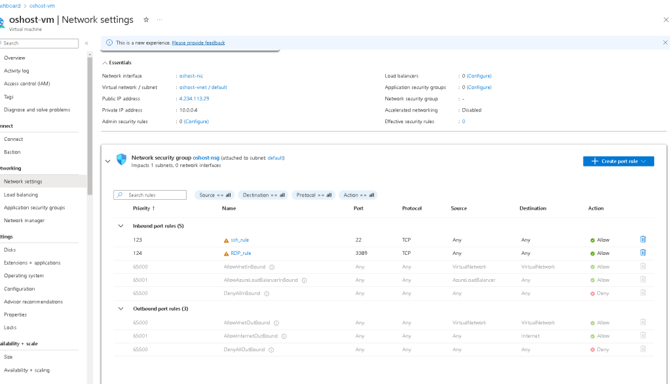Open Network manager in the sidebar
This screenshot has height=384, width=670.
pos(24,220)
